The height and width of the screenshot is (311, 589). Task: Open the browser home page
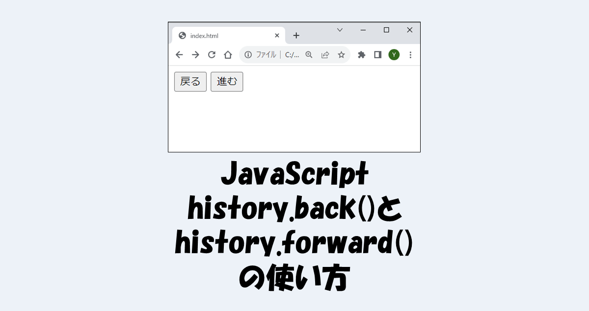(x=228, y=55)
